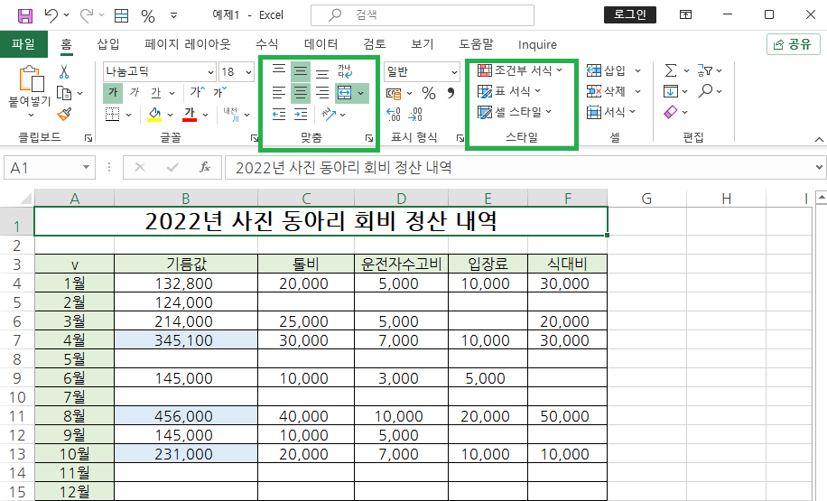
Task: Redo the last undone action
Action: [x=86, y=15]
